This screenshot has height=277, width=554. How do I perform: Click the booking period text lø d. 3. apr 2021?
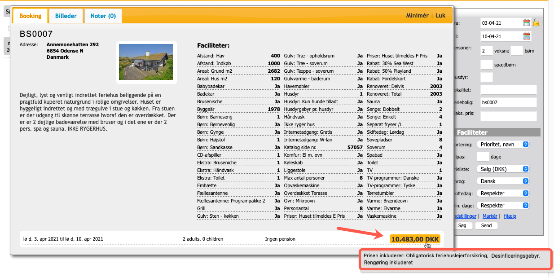tap(63, 239)
